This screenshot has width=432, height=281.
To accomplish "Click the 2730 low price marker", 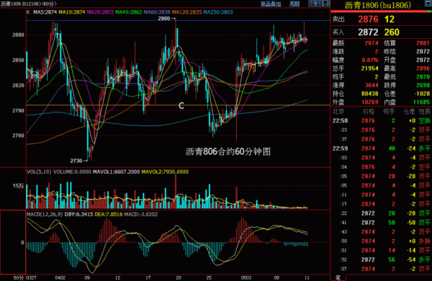I will click(x=78, y=161).
